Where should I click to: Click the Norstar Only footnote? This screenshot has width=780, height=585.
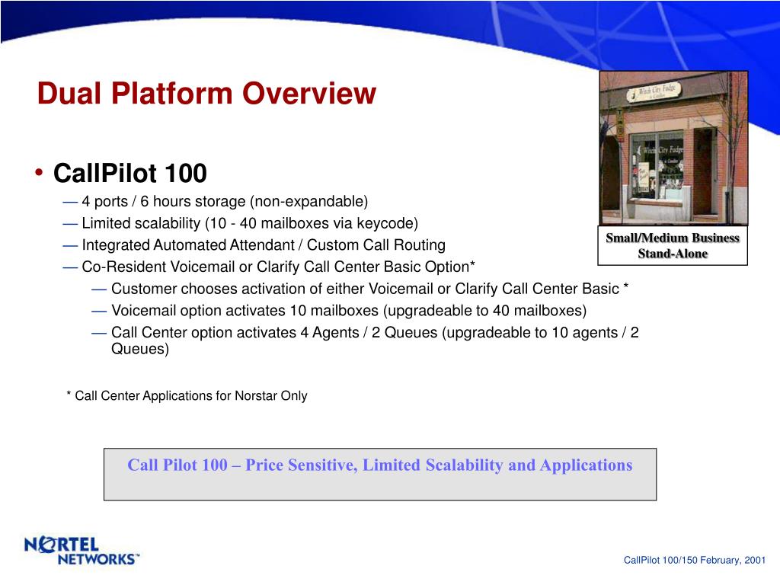187,396
